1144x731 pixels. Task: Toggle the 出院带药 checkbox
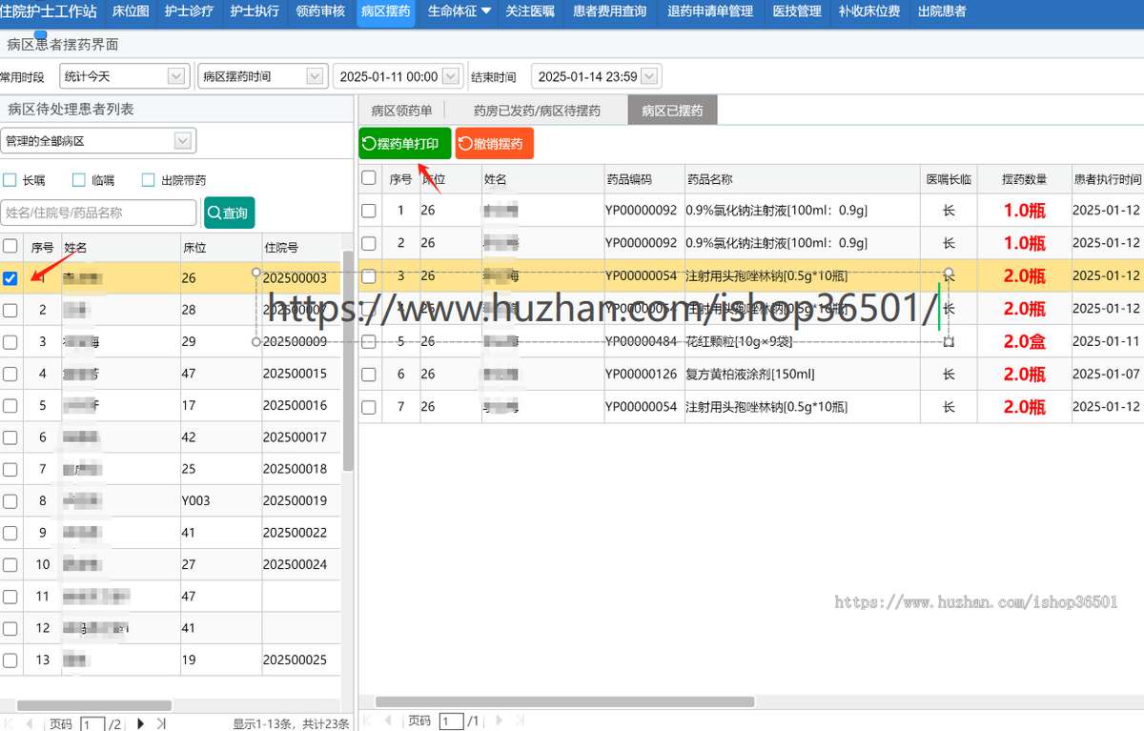tap(148, 180)
